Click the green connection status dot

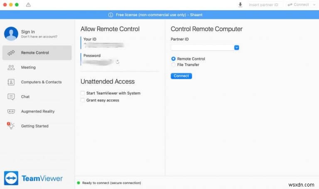pos(79,183)
